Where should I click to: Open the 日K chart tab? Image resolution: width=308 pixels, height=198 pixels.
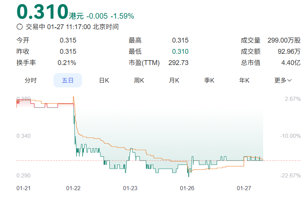[104, 80]
